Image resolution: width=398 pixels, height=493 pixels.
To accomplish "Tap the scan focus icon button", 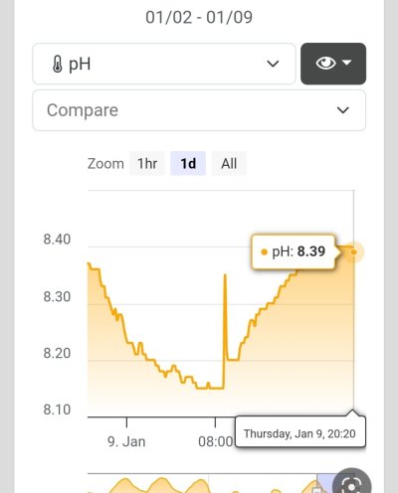I will point(351,484).
